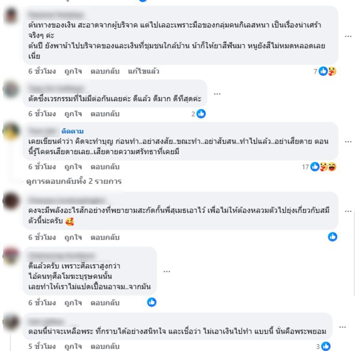The height and width of the screenshot is (351, 355).
Task: Open the options menu beside the ตัดซึ่งเวรกรรม comment
Action: pos(217,94)
